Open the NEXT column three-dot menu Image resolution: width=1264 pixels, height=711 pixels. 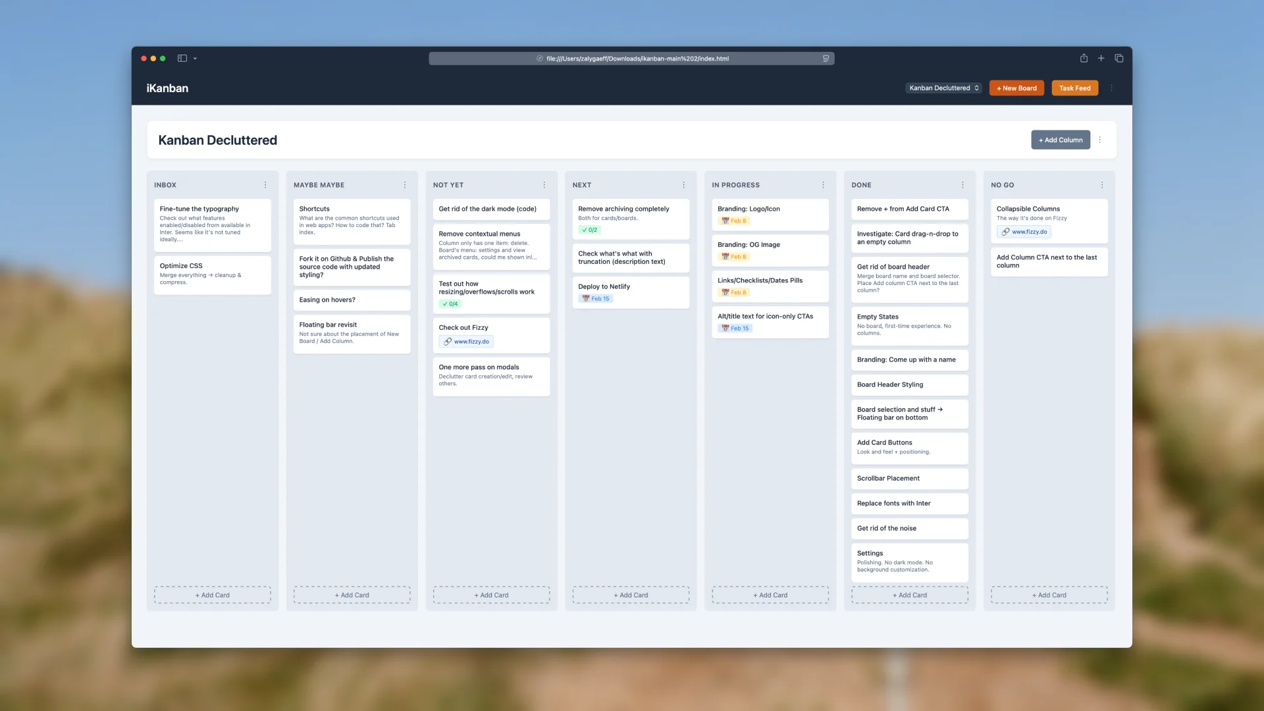pyautogui.click(x=684, y=185)
